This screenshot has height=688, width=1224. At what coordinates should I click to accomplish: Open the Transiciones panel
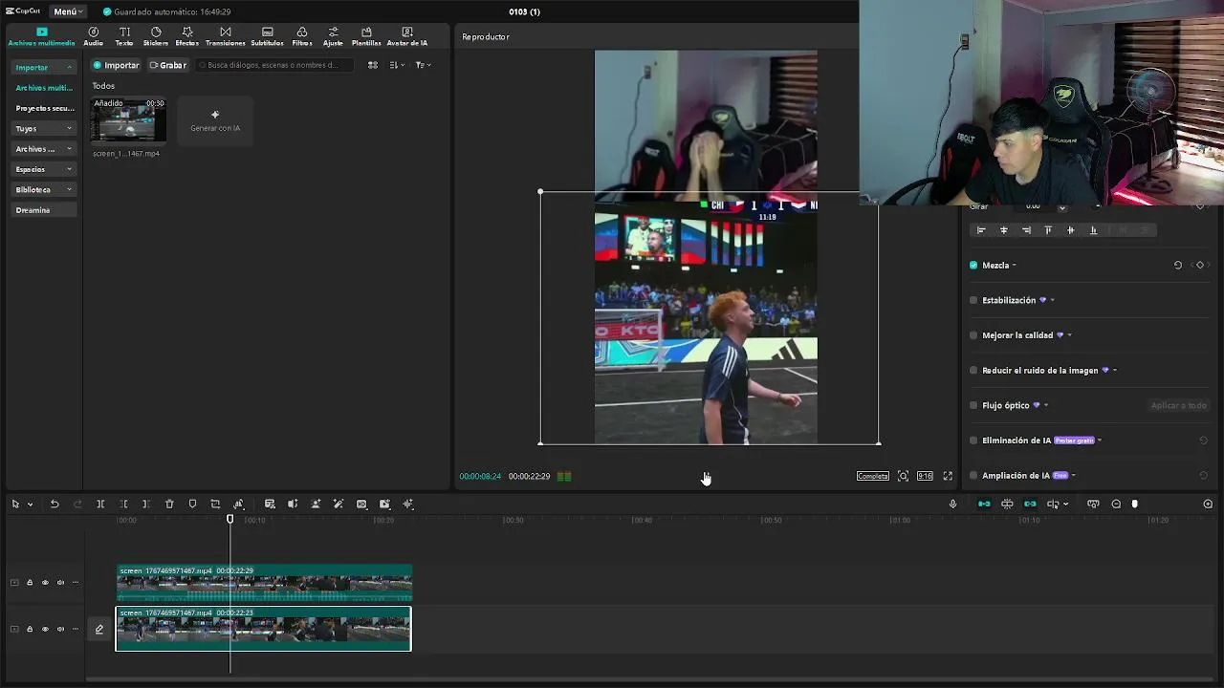(226, 36)
